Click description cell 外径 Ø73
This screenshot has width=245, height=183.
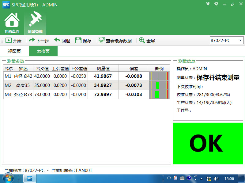click(x=23, y=95)
